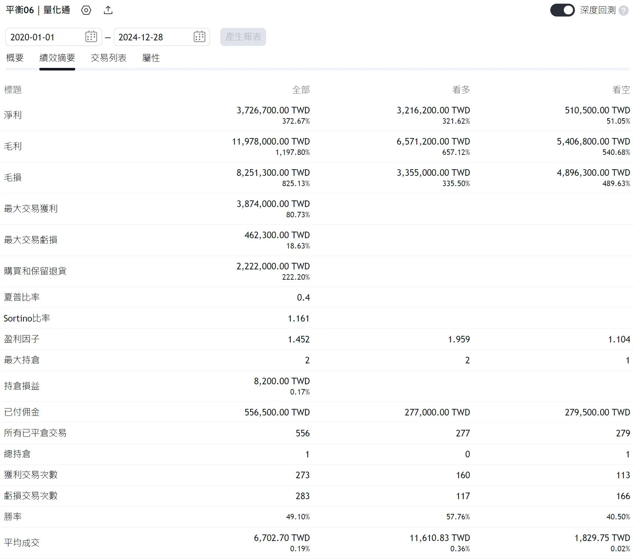
Task: Click the Sortino比率 value 1.161
Action: (x=299, y=319)
